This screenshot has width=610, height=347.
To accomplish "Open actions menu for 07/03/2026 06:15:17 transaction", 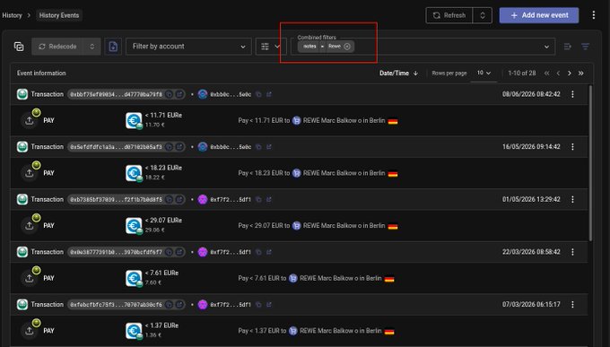I will [572, 304].
